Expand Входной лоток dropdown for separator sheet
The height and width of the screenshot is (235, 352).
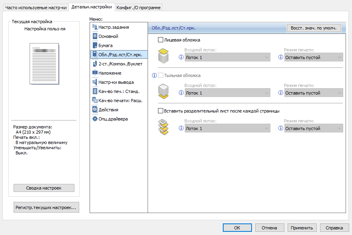[227, 128]
